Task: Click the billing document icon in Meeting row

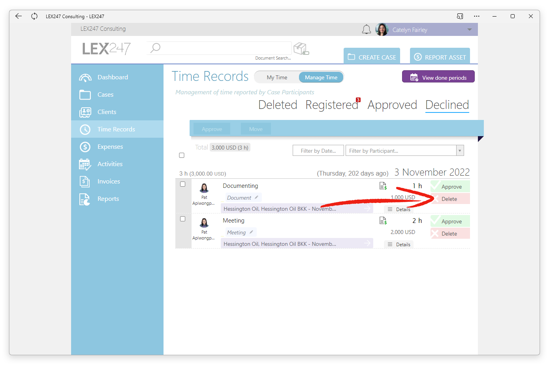Action: [383, 221]
